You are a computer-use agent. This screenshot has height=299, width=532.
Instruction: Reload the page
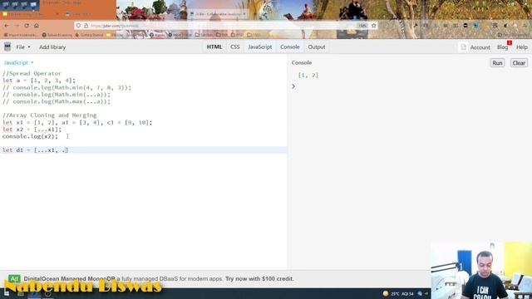(x=27, y=26)
